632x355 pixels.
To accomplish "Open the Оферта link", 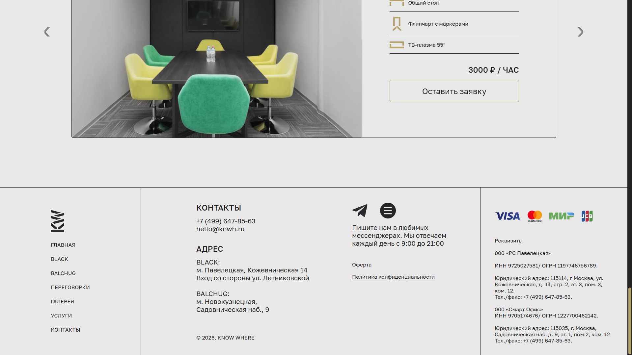I will click(362, 265).
